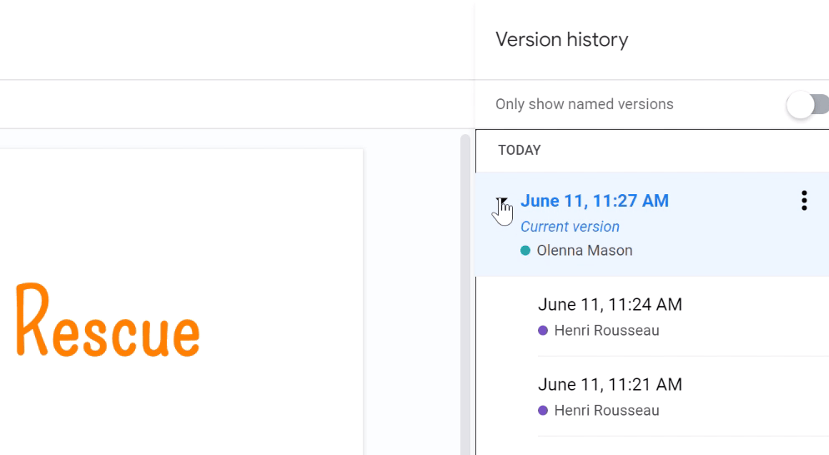Click teal color dot beside Olenna Mason
The width and height of the screenshot is (829, 455).
tap(525, 251)
